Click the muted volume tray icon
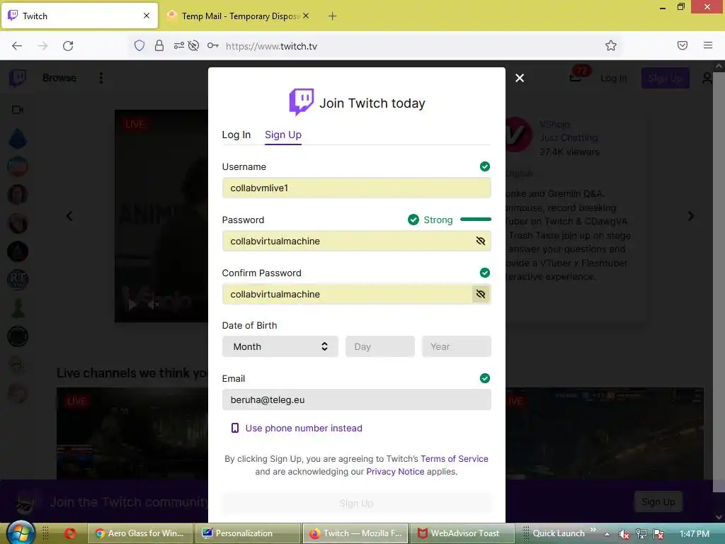 point(624,534)
